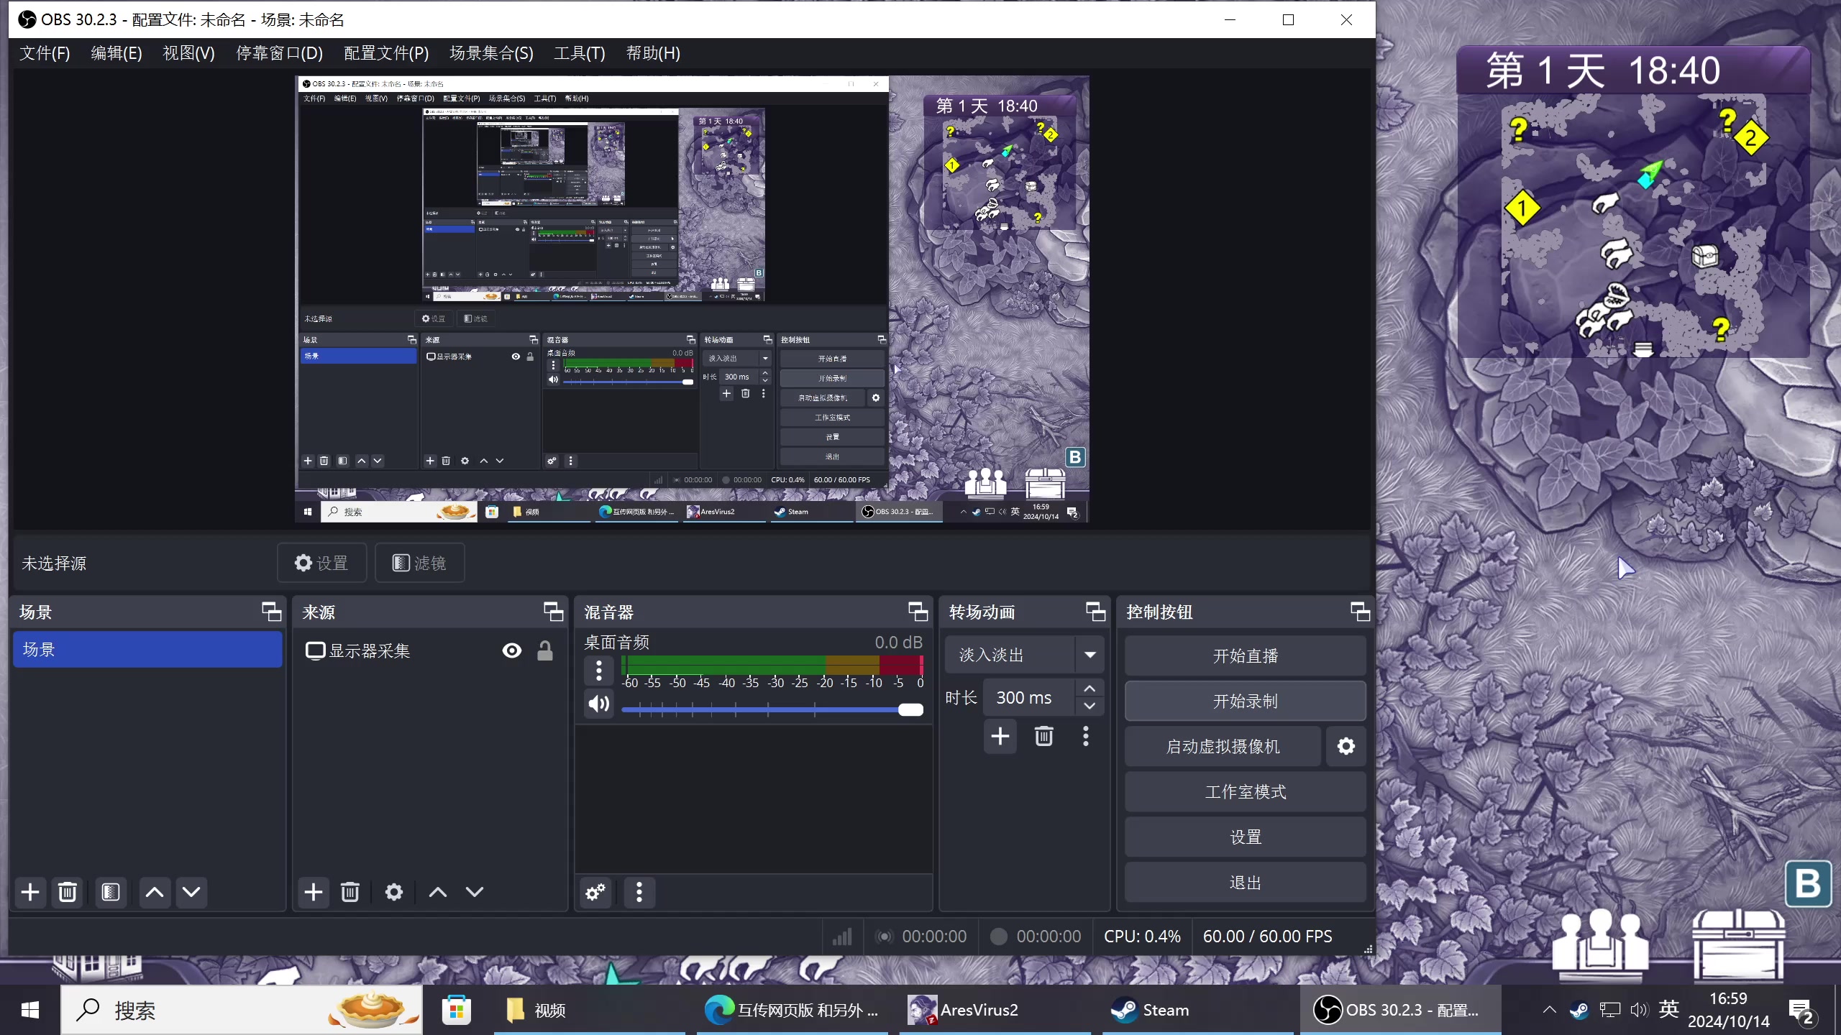This screenshot has height=1035, width=1841.
Task: Undock the Controls panel
Action: tap(1360, 612)
